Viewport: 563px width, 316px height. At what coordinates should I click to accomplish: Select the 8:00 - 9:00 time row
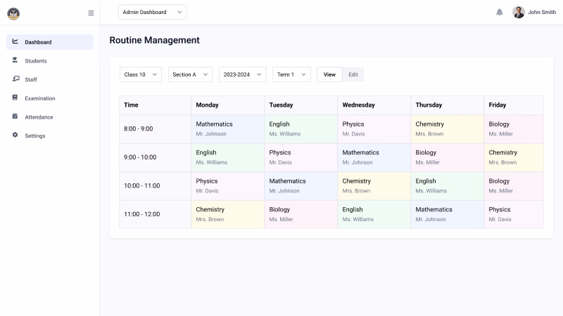(x=155, y=129)
